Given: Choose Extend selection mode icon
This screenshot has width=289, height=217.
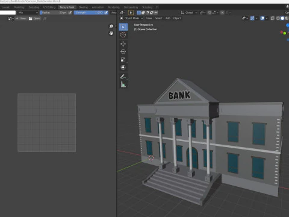Looking at the screenshot, I should tap(143, 13).
